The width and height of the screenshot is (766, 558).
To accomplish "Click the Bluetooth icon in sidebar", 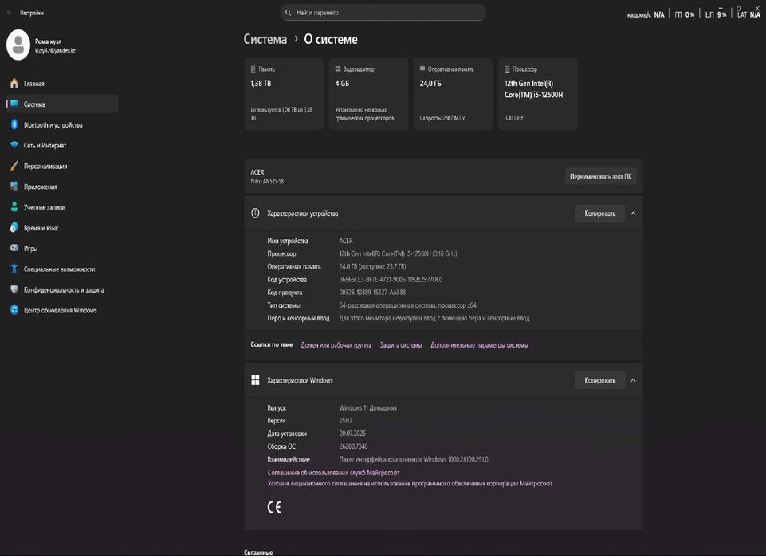I will pos(14,124).
